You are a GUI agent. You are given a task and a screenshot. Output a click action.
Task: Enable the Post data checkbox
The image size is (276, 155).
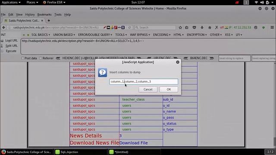[x=23, y=58]
